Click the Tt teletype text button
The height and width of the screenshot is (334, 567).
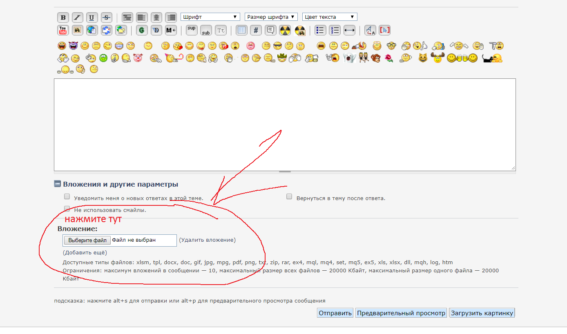tap(221, 30)
